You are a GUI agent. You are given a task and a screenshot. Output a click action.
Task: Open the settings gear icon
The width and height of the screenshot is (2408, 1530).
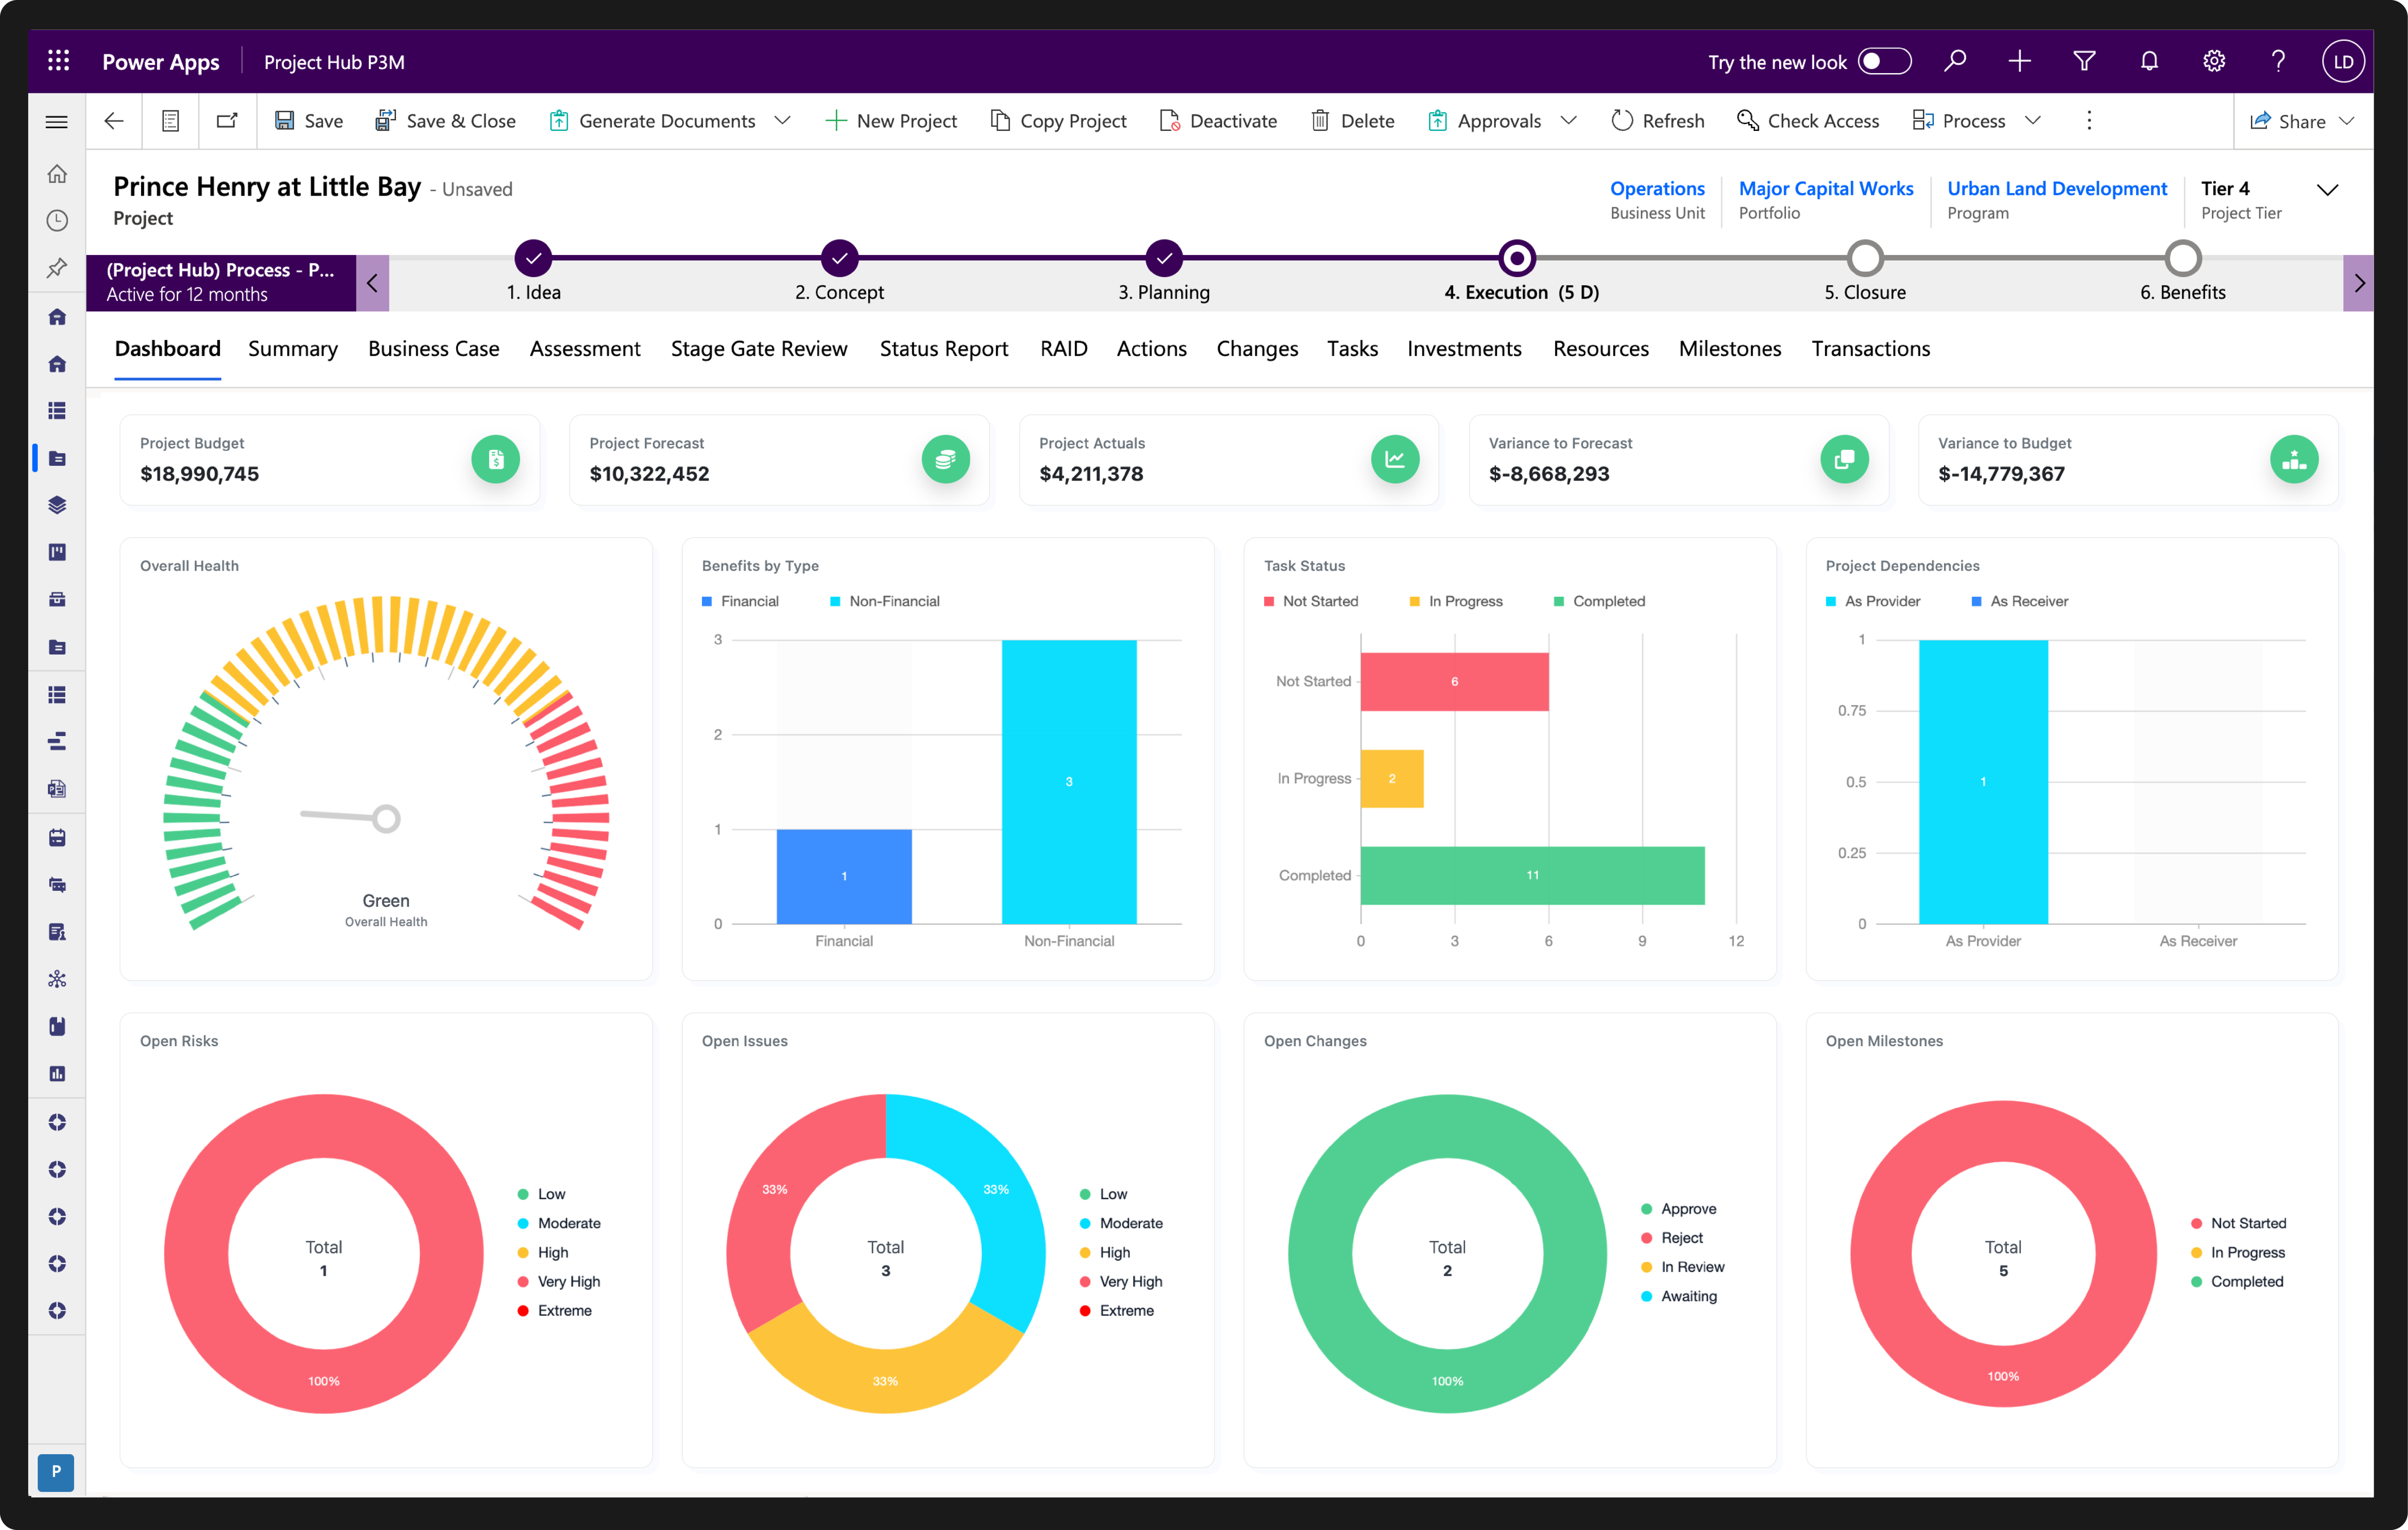click(x=2214, y=61)
